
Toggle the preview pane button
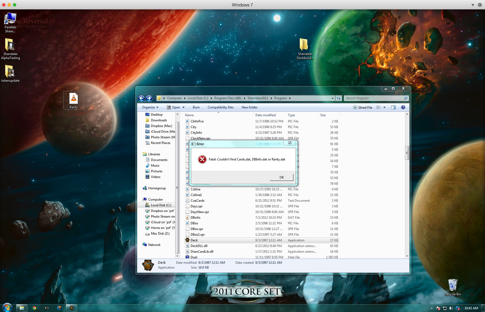(393, 107)
